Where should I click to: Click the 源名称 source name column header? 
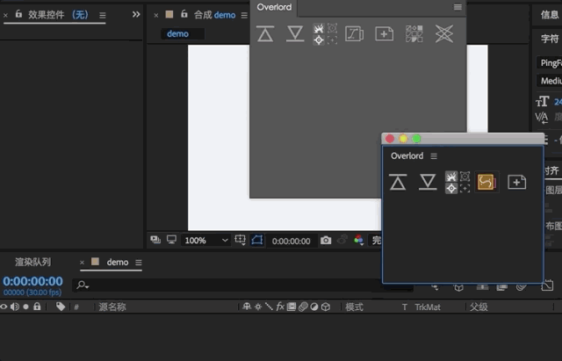coord(112,307)
